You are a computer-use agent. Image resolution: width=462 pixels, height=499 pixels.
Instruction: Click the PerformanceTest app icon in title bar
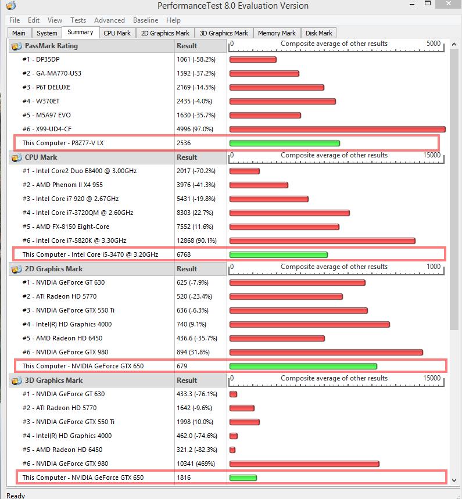click(x=11, y=5)
